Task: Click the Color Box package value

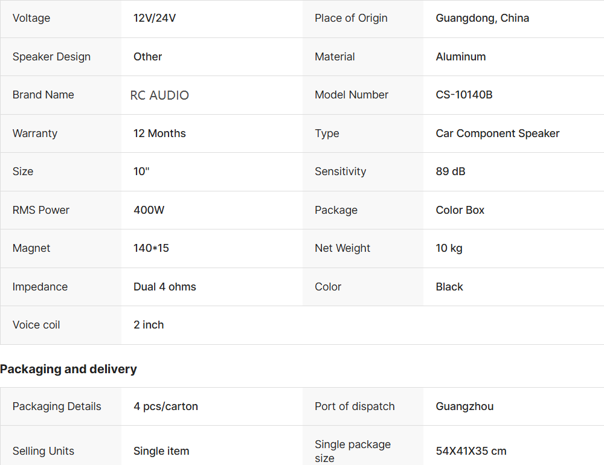Action: (x=460, y=210)
